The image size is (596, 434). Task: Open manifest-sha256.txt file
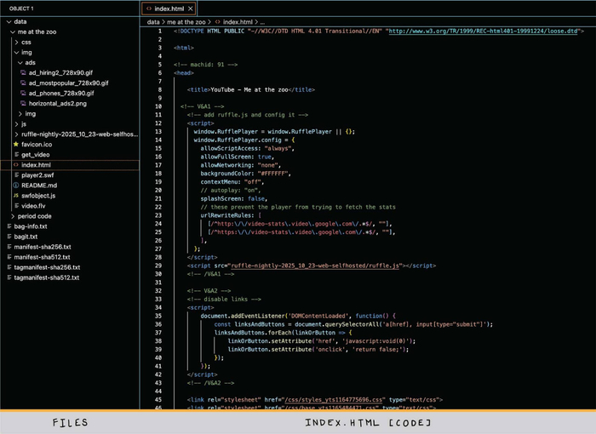click(x=43, y=247)
